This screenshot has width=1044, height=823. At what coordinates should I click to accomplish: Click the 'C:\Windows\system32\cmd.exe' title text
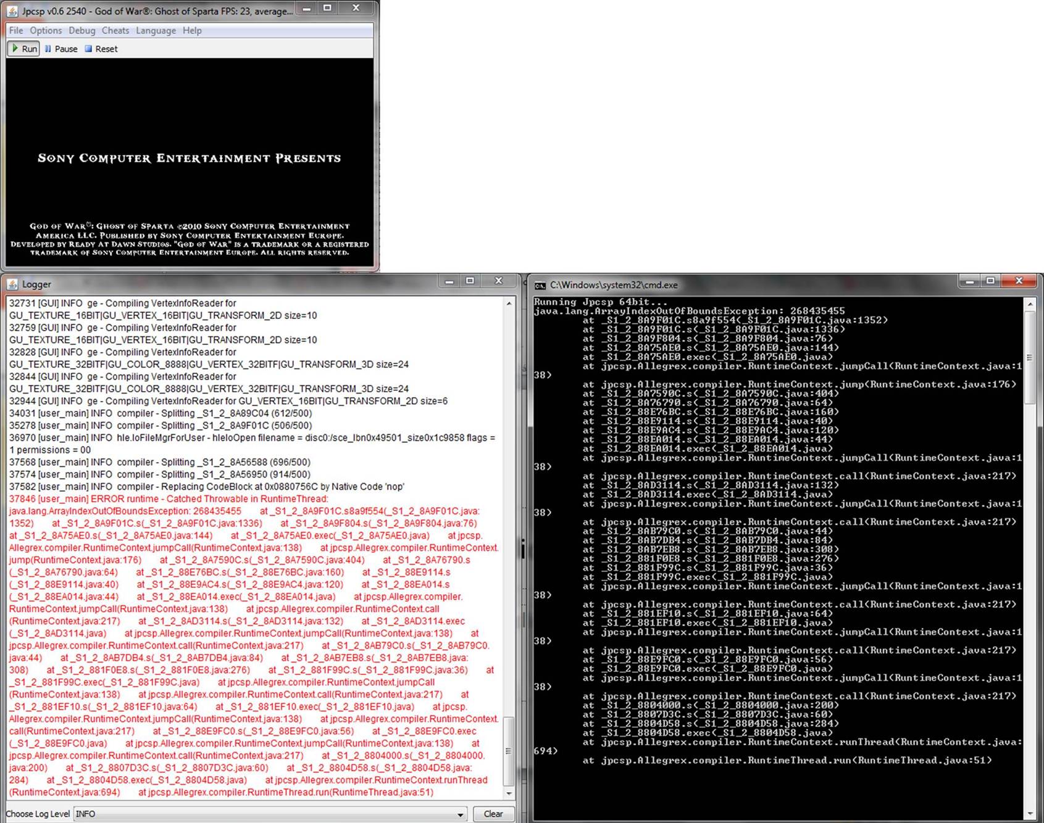[x=614, y=285]
